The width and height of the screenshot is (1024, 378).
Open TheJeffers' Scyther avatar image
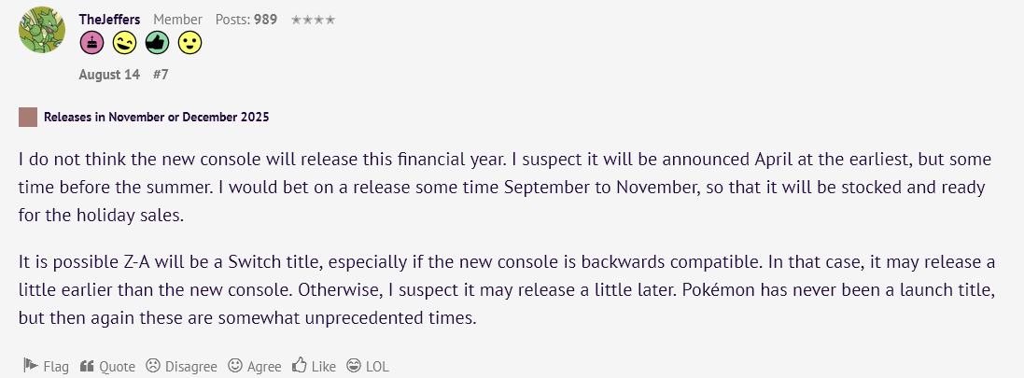[x=42, y=30]
